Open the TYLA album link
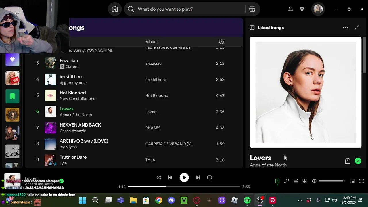This screenshot has width=368, height=207. point(150,160)
